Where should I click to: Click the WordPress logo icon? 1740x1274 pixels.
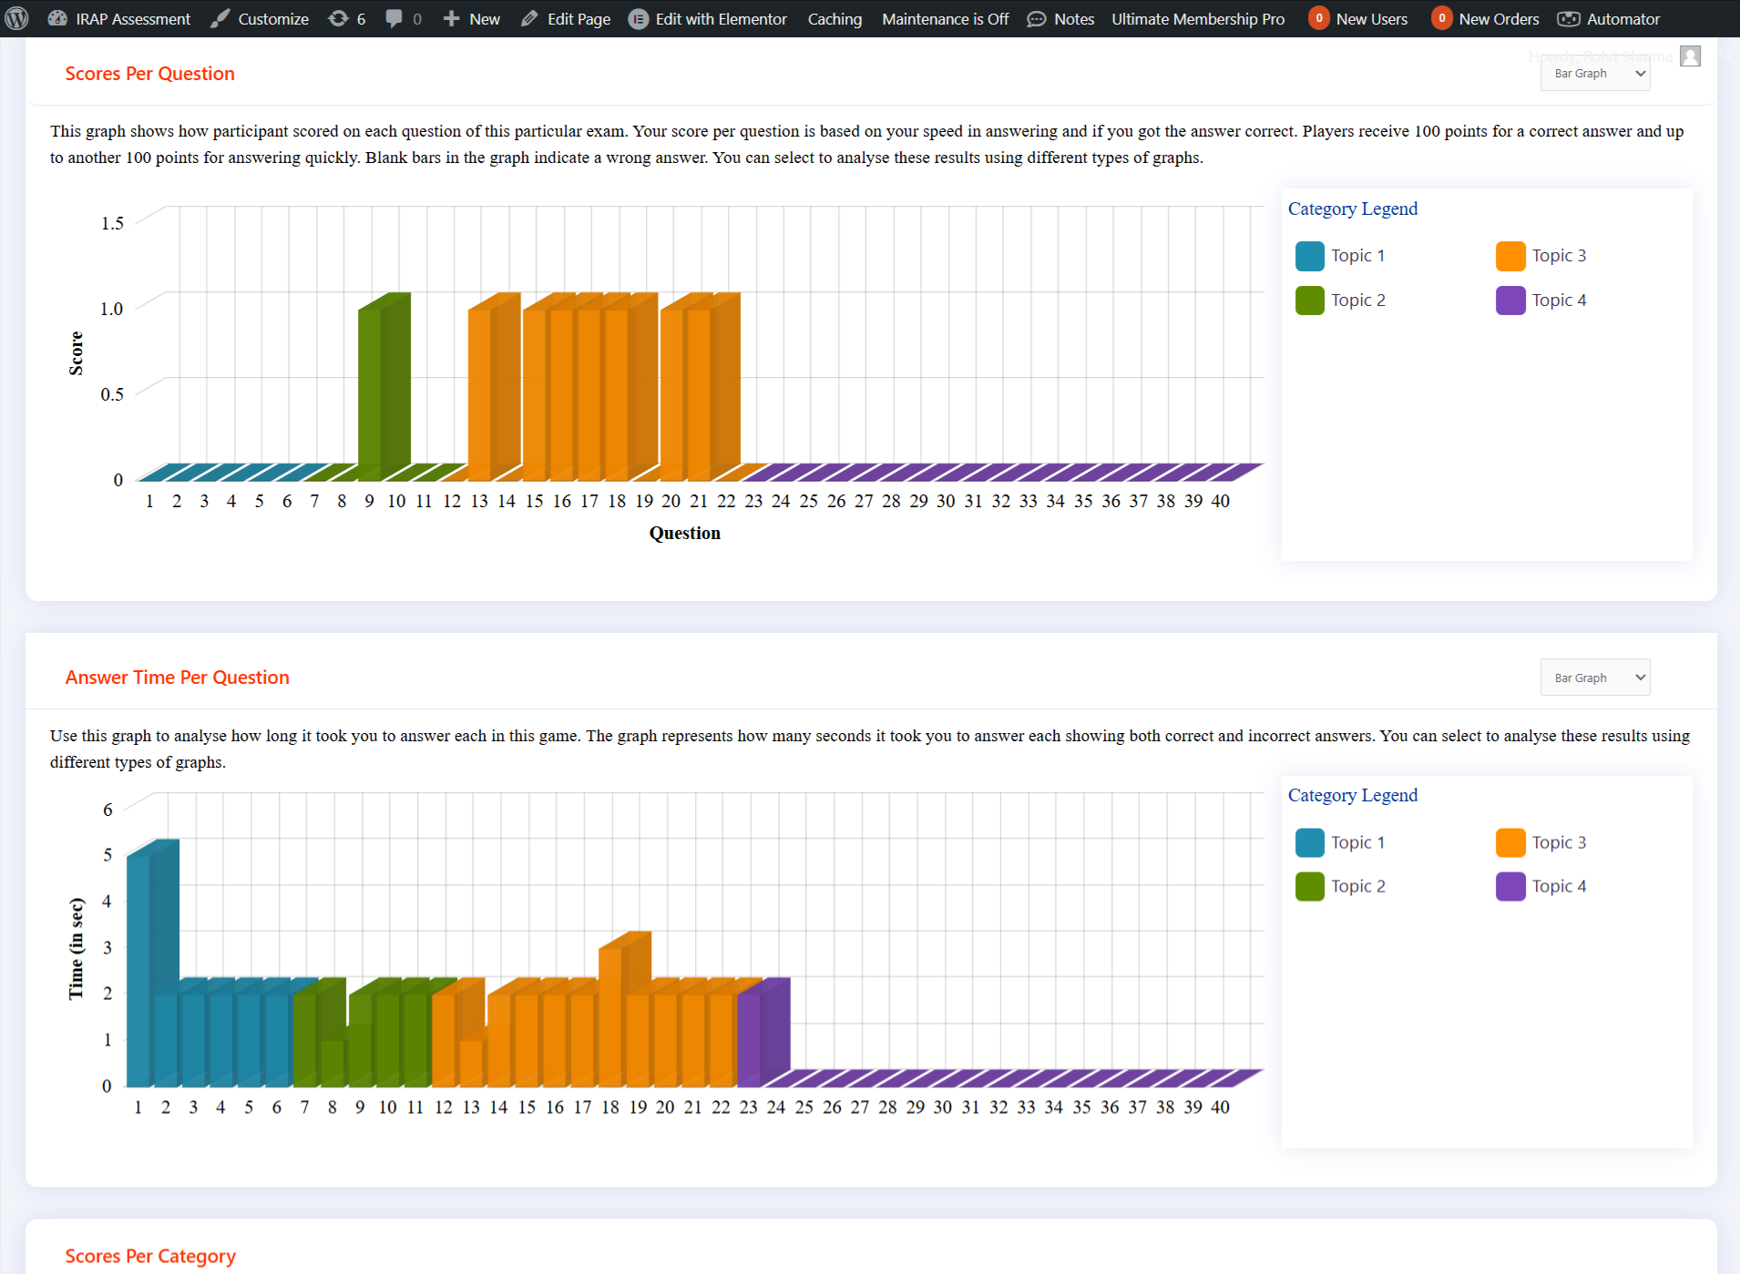tap(17, 18)
